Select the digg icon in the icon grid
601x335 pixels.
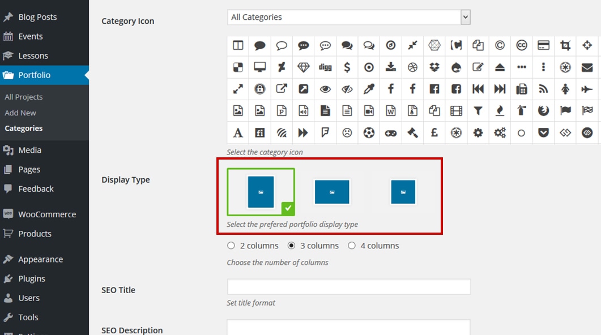tap(325, 67)
